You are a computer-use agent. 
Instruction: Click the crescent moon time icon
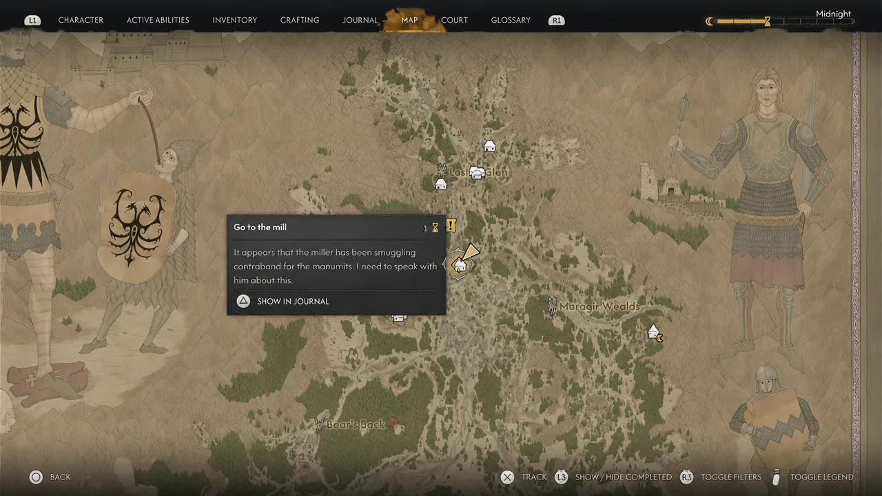709,21
